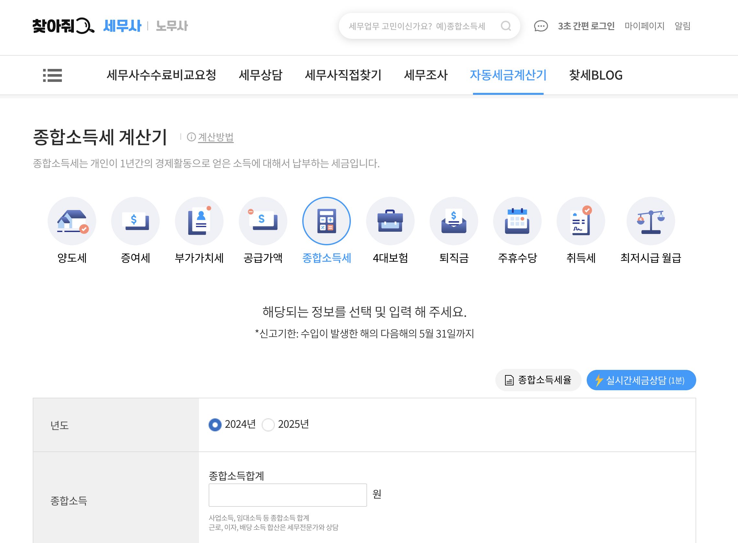Open the 세무상담 menu item
Viewport: 738px width, 543px height.
[x=260, y=75]
